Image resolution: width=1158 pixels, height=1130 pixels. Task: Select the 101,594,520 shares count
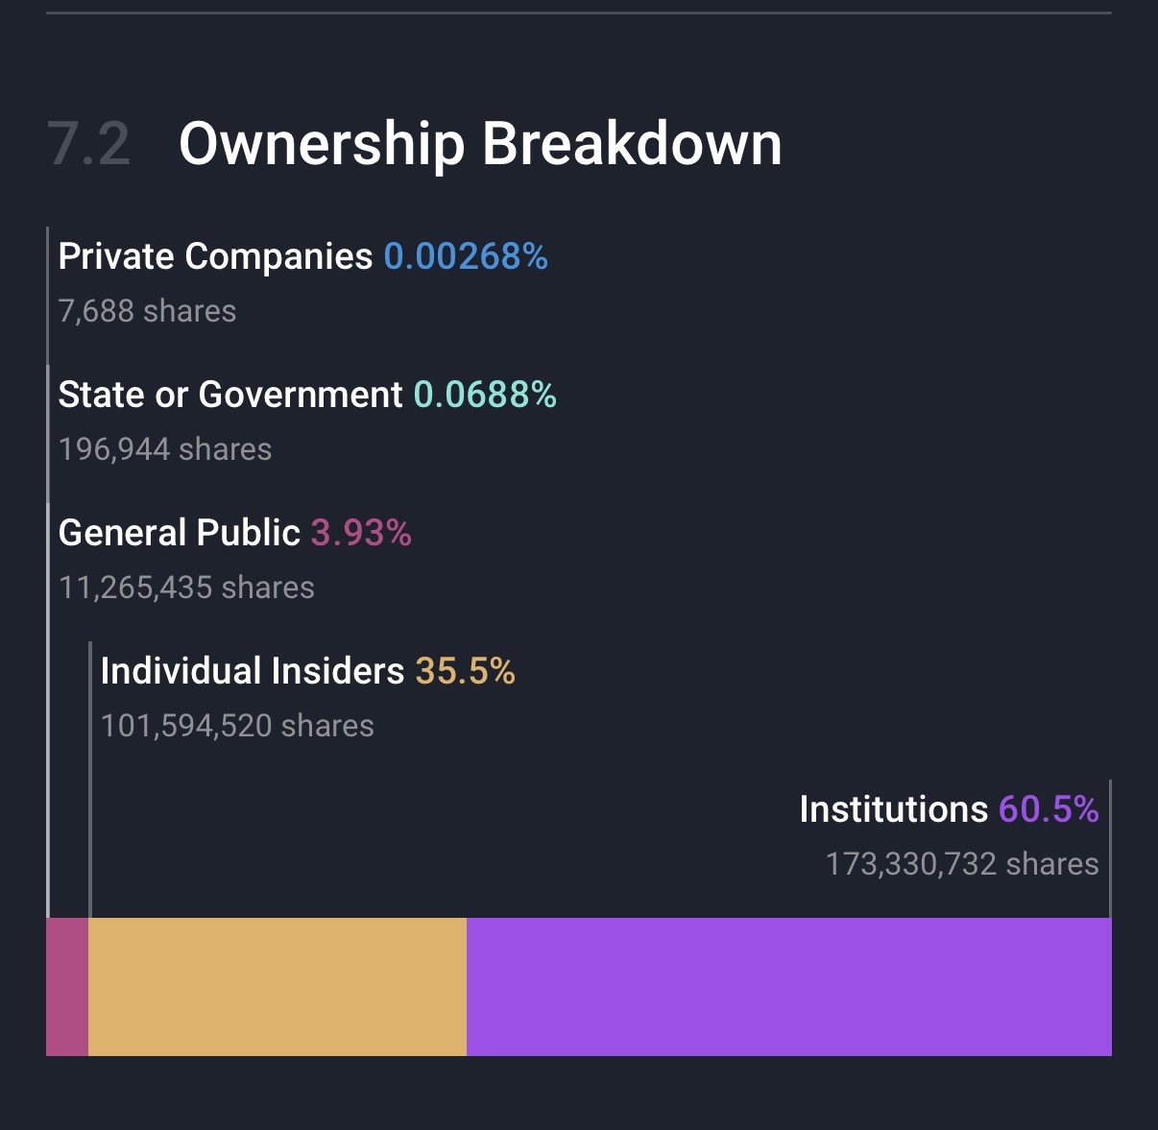click(237, 726)
